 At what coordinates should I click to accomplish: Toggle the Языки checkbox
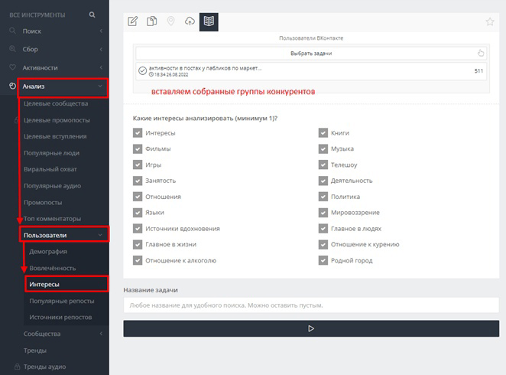pyautogui.click(x=138, y=213)
